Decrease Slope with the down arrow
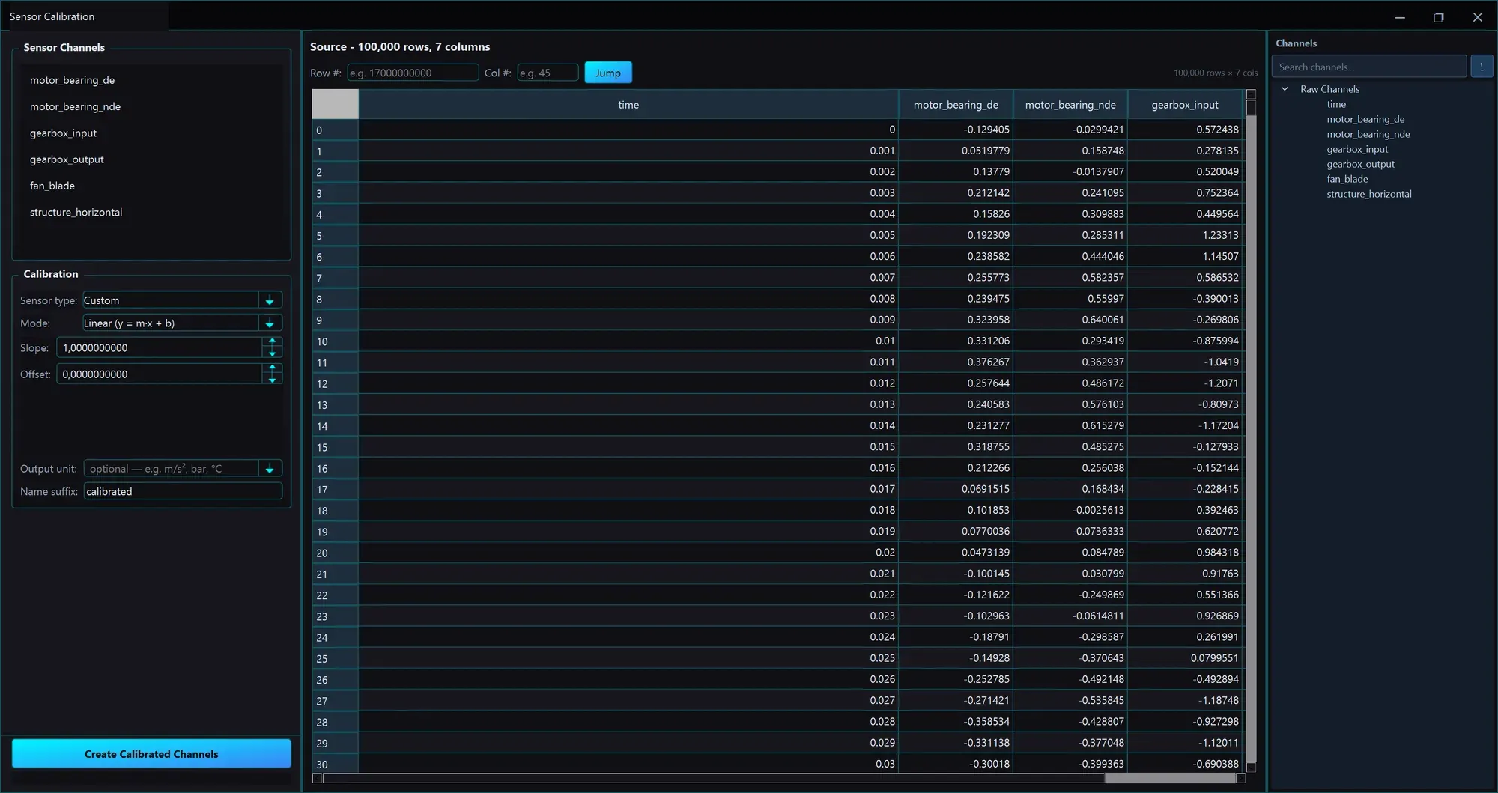 pos(272,353)
